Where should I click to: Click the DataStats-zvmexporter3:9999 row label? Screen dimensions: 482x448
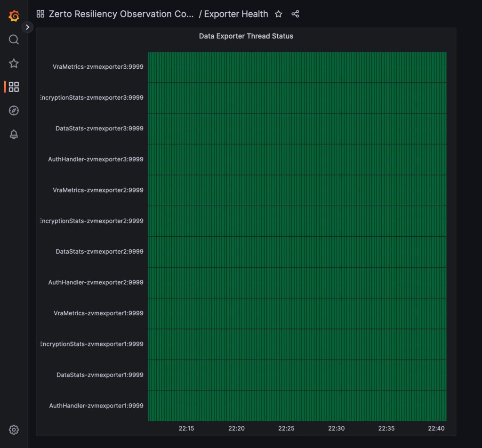coord(99,128)
